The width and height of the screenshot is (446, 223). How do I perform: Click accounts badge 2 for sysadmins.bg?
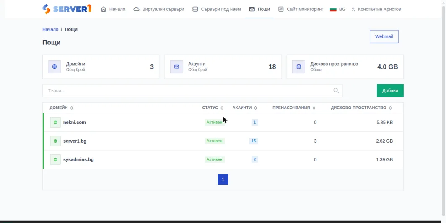pyautogui.click(x=254, y=159)
